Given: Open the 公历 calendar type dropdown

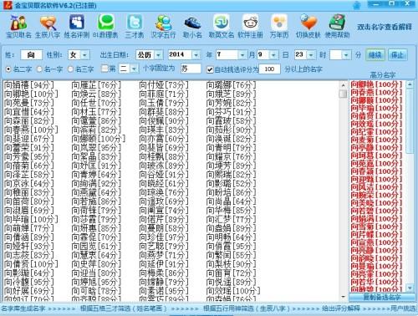Looking at the screenshot, I should pyautogui.click(x=158, y=55).
